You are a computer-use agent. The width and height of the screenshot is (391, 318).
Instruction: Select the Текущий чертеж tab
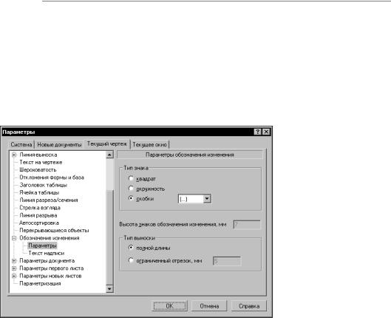[x=107, y=144]
